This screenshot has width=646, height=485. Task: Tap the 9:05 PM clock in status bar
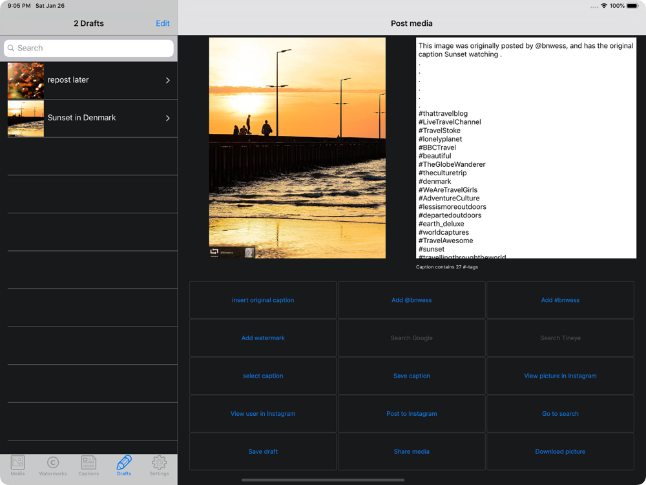coord(19,6)
